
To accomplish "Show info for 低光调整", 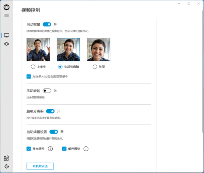I will click(86, 149).
